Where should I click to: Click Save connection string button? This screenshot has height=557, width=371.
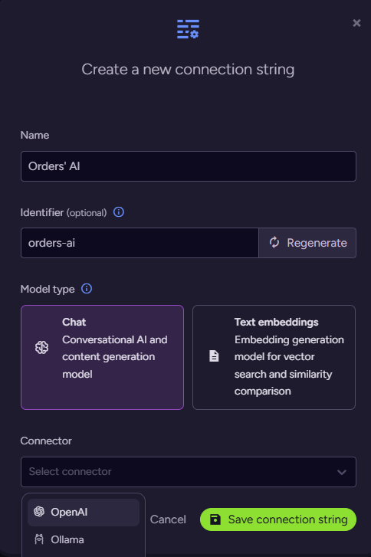click(278, 519)
